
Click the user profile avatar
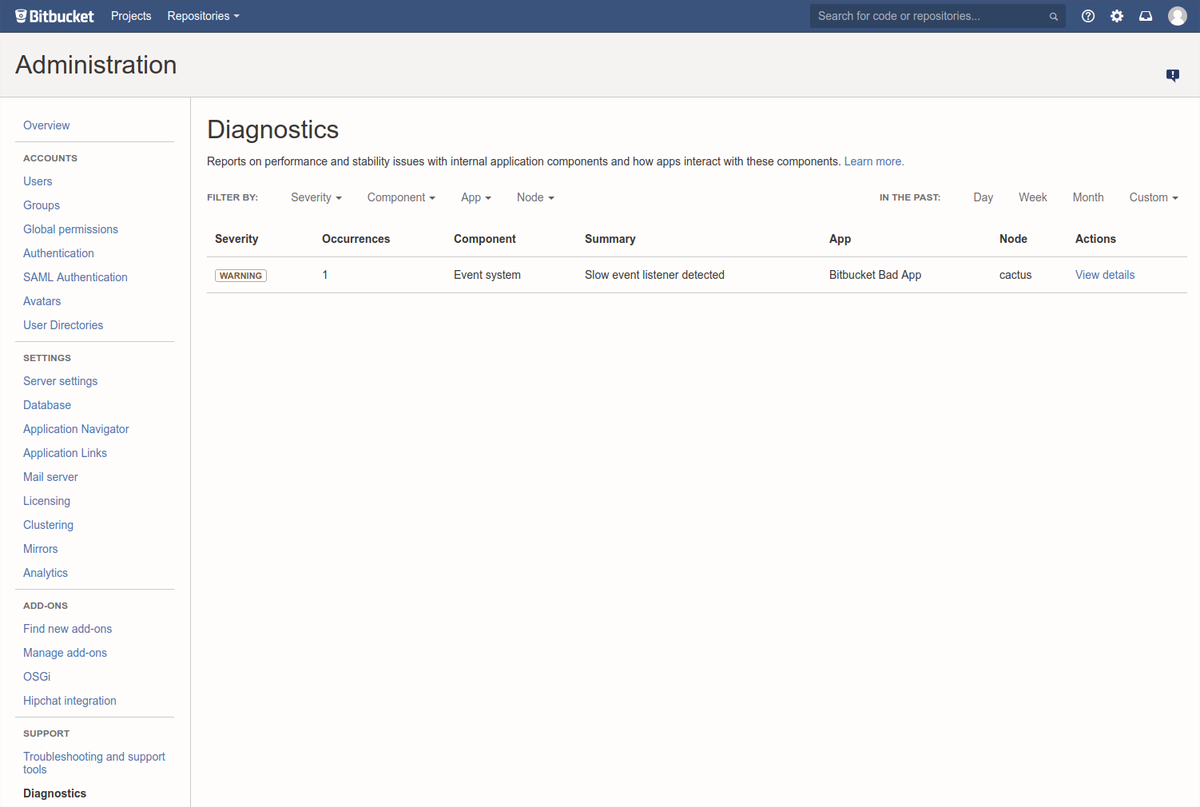point(1177,16)
